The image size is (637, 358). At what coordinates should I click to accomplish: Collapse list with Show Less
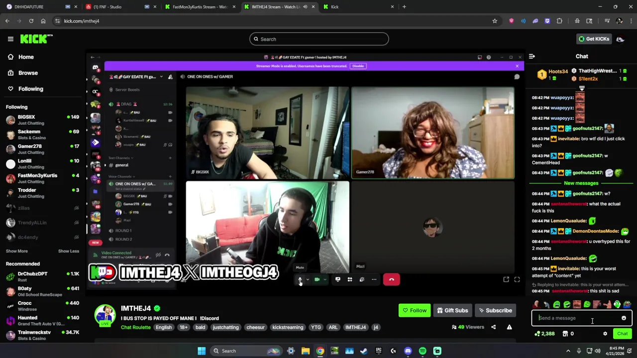tap(69, 251)
